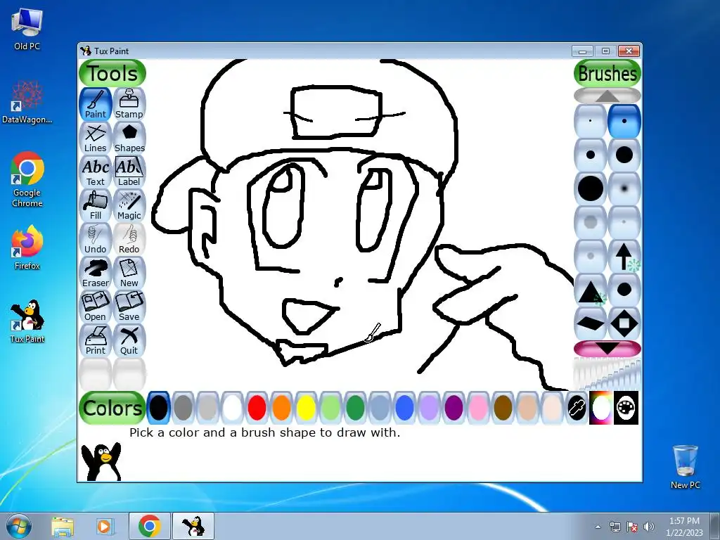Click the volume icon in system tray
Screen dimensions: 720x540
pyautogui.click(x=648, y=527)
